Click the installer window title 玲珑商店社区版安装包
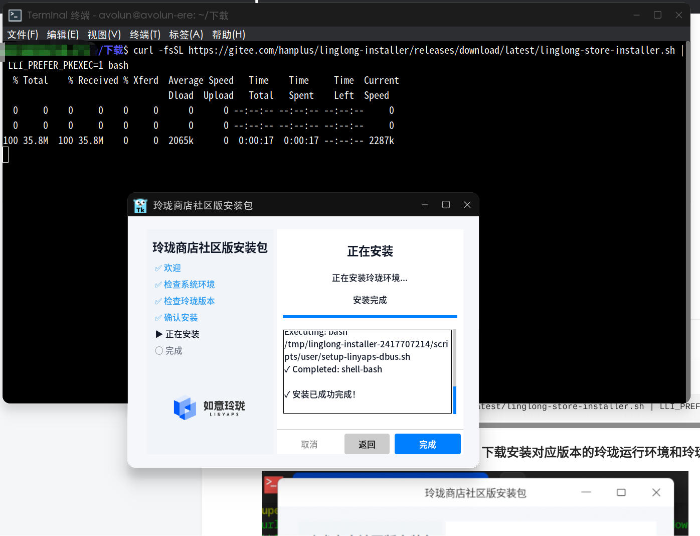Image resolution: width=700 pixels, height=536 pixels. coord(203,205)
